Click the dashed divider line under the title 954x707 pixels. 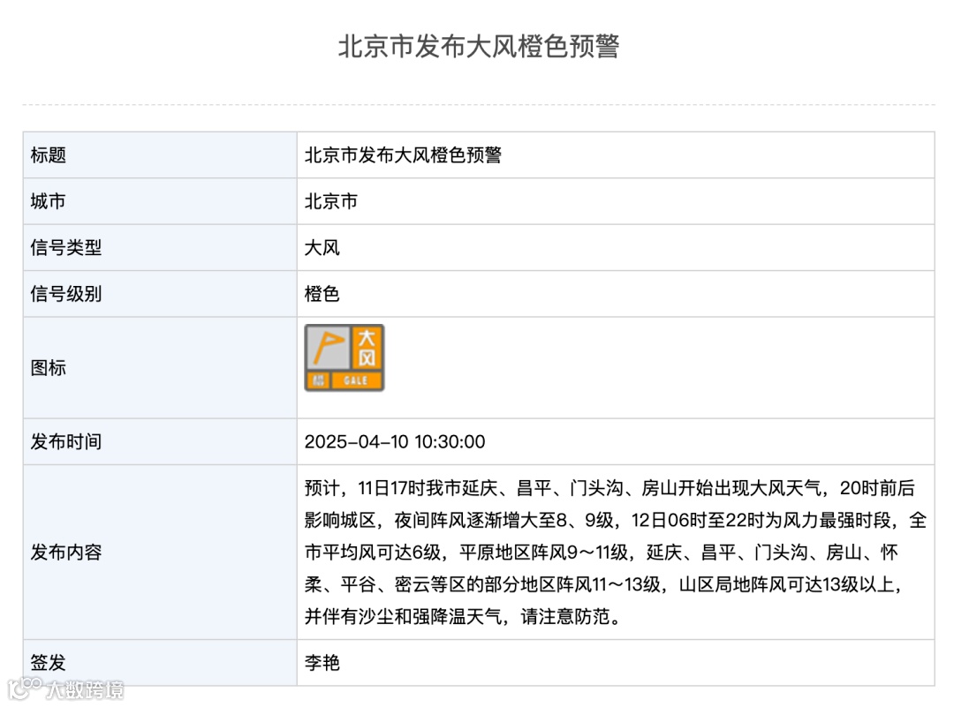477,102
